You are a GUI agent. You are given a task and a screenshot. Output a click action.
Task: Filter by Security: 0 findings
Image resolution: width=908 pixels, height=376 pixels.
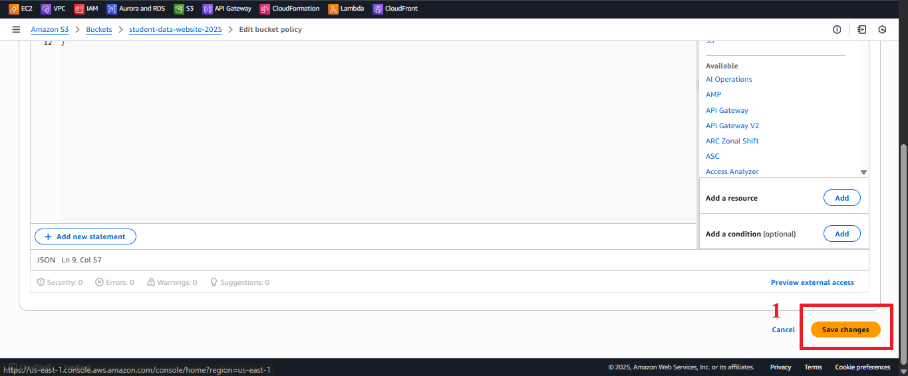[60, 282]
